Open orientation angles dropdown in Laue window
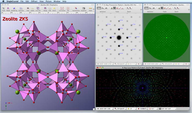 tap(167, 109)
